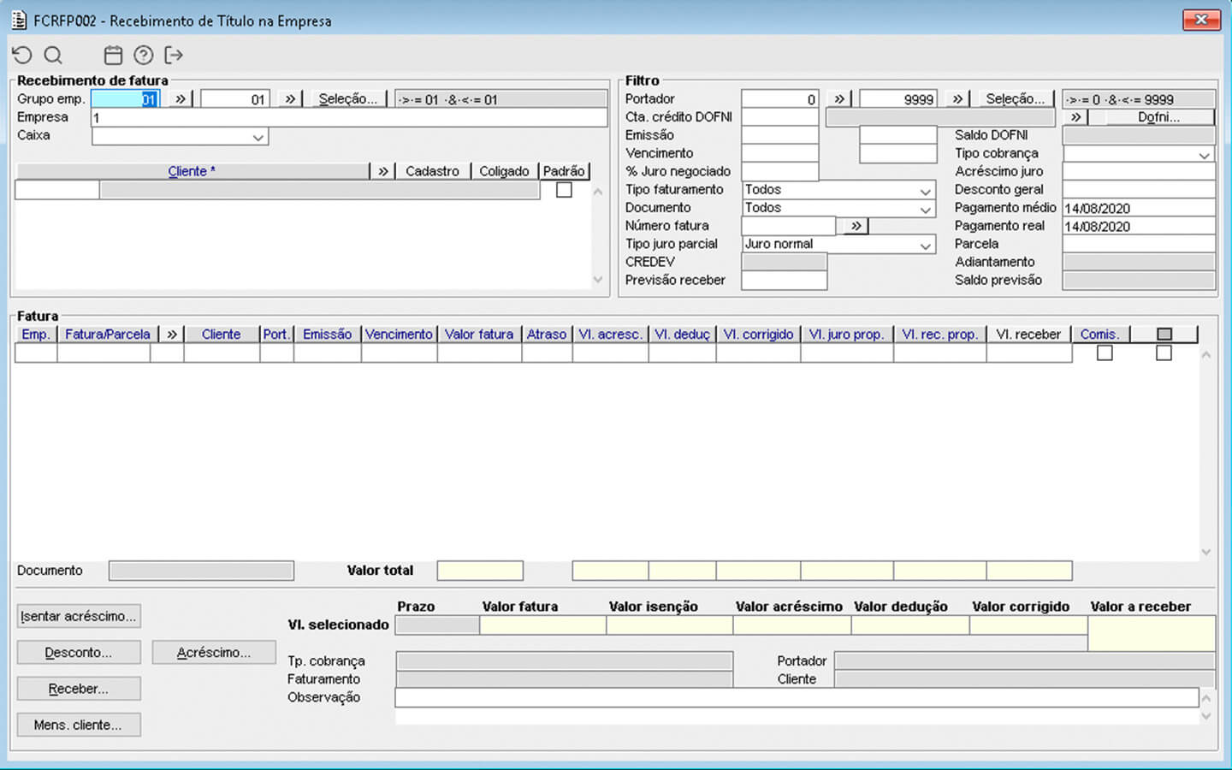Viewport: 1232px width, 770px height.
Task: Click the exit door toolbar icon
Action: click(x=174, y=56)
